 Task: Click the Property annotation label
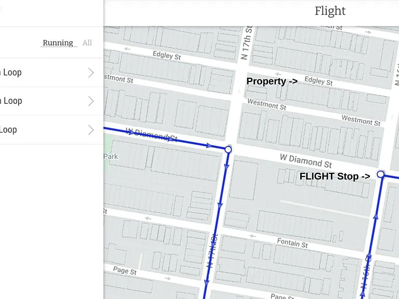[x=272, y=81]
